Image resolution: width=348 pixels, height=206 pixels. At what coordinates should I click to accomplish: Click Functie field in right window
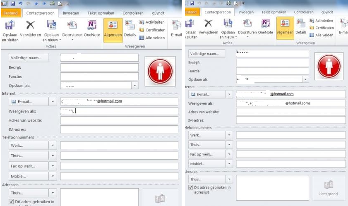[x=272, y=71]
